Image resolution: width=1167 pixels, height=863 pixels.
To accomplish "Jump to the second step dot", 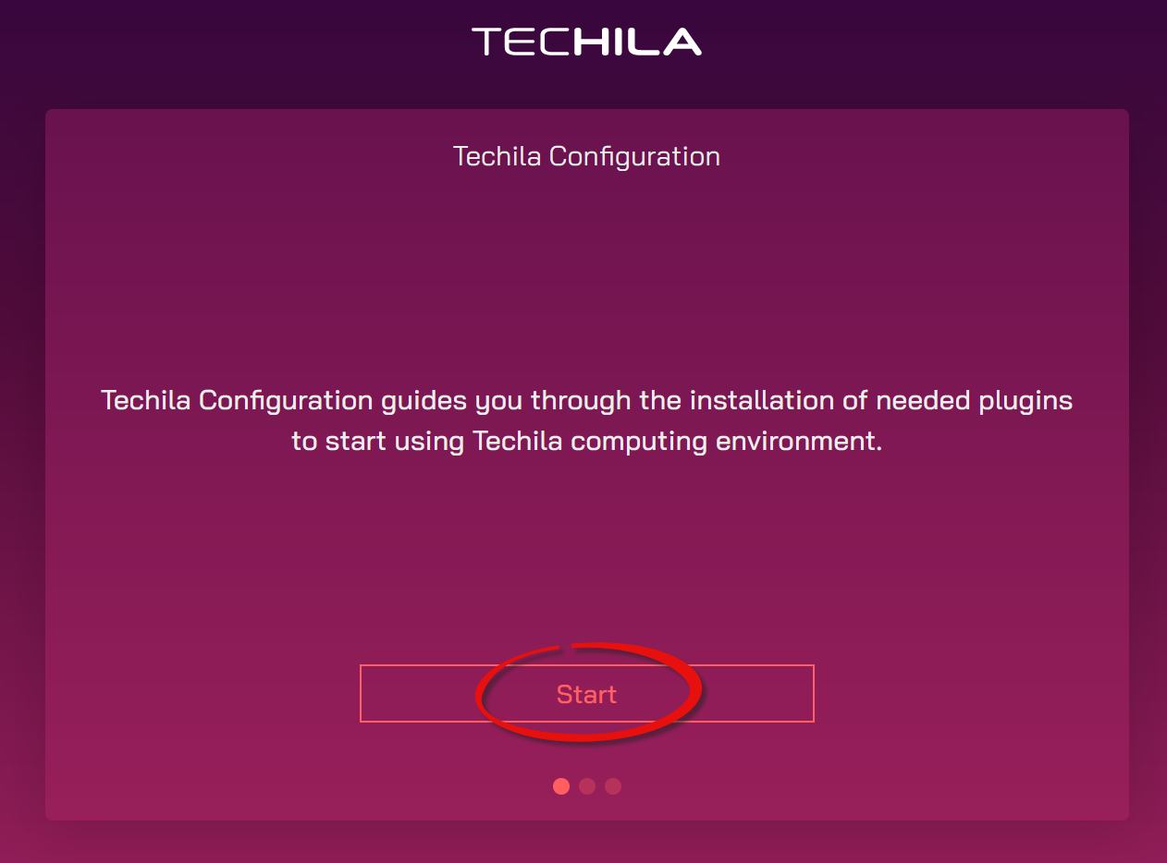I will point(587,786).
